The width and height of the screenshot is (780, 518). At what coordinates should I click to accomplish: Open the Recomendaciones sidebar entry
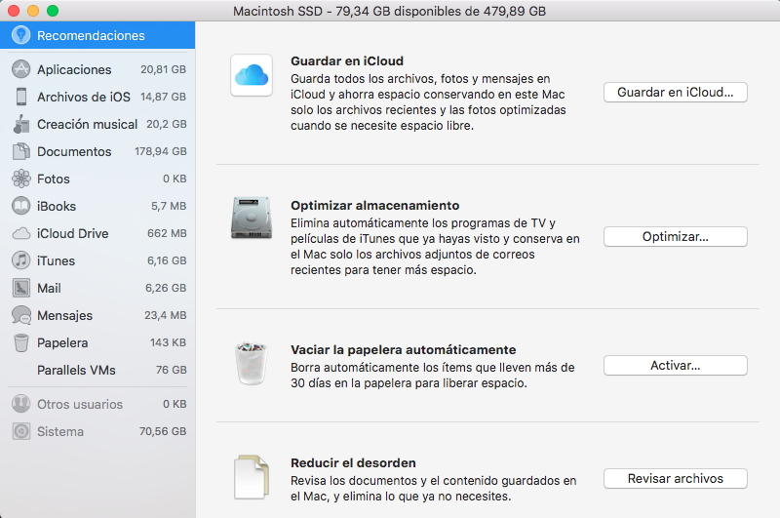(x=97, y=35)
